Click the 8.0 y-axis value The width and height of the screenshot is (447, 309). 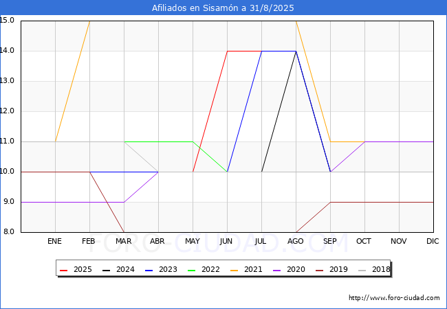point(9,232)
